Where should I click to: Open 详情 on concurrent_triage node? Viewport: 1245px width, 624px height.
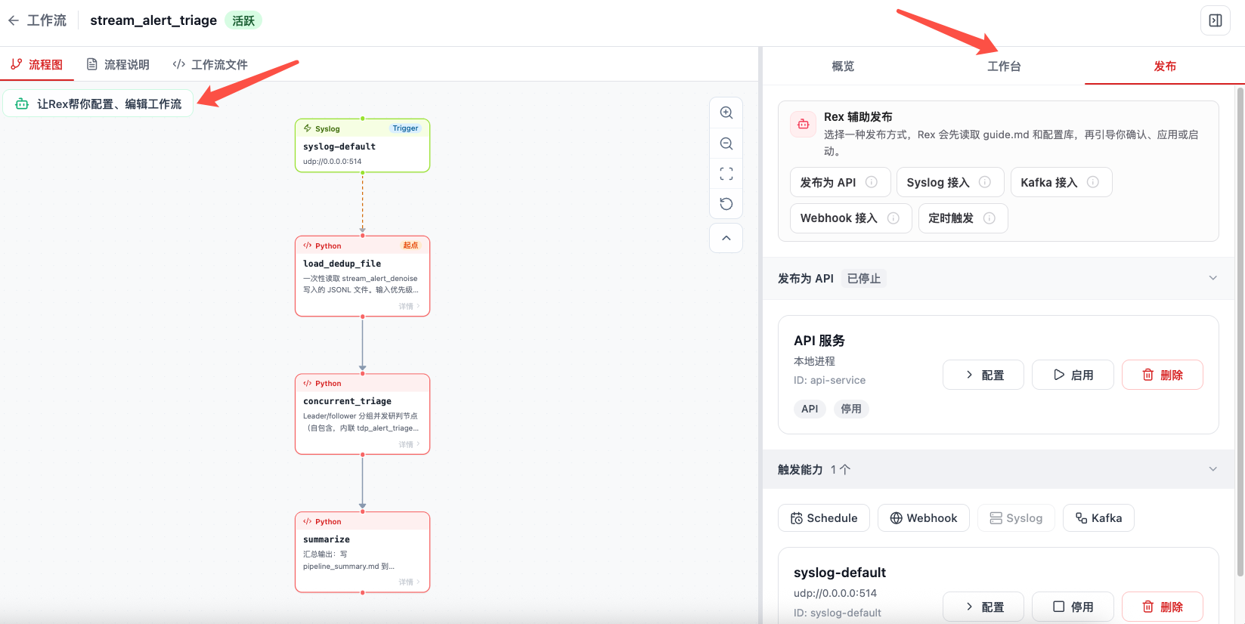point(409,444)
